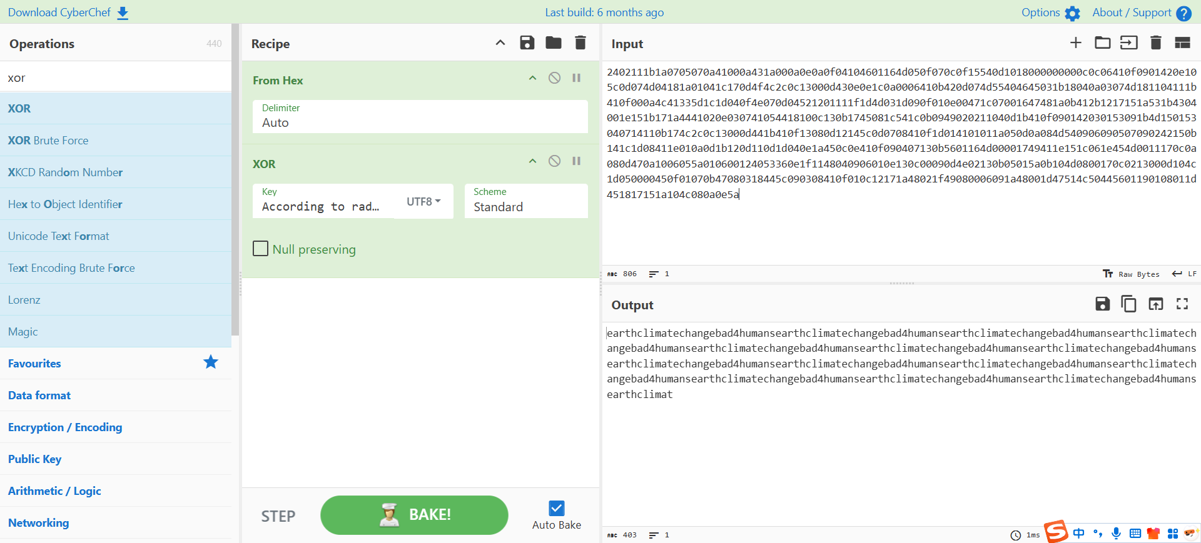Copy raw output to clipboard
This screenshot has height=543, width=1201.
tap(1129, 304)
